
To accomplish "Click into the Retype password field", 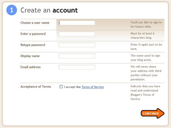I will pos(77,45).
